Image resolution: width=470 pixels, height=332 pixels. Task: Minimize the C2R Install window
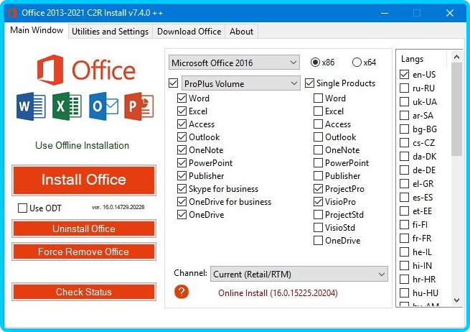coord(385,13)
